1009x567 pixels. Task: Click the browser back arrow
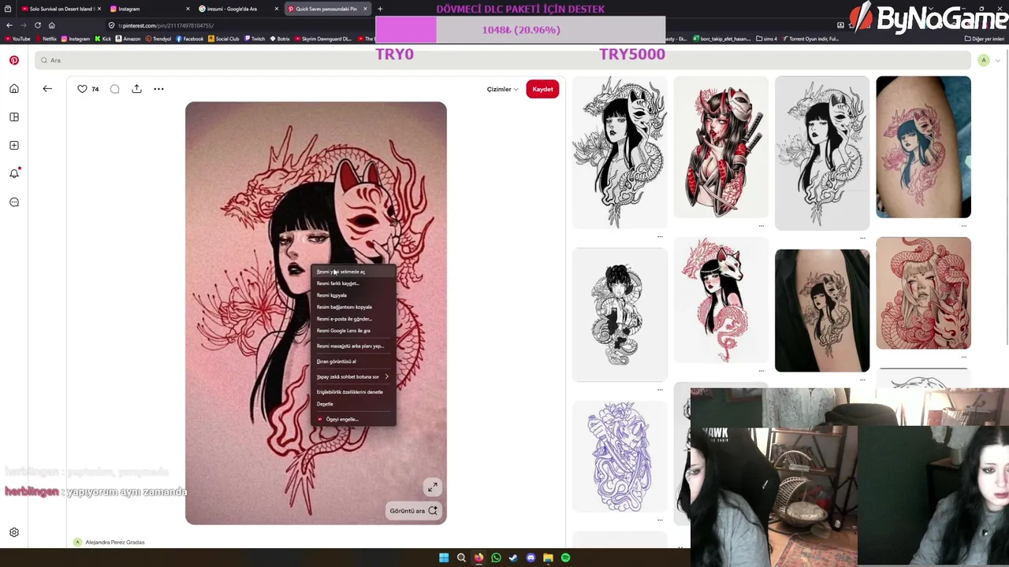point(9,25)
